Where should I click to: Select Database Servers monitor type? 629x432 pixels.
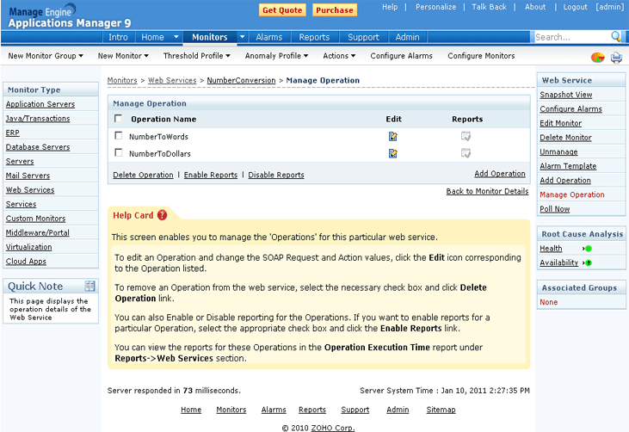(38, 147)
